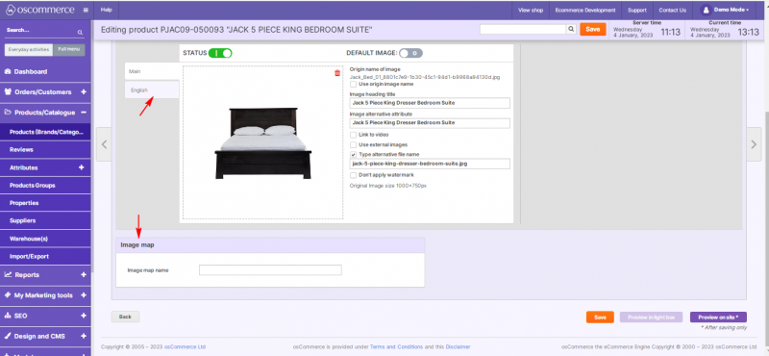The image size is (769, 356).
Task: Click the Image alternative attribute field
Action: coord(430,123)
